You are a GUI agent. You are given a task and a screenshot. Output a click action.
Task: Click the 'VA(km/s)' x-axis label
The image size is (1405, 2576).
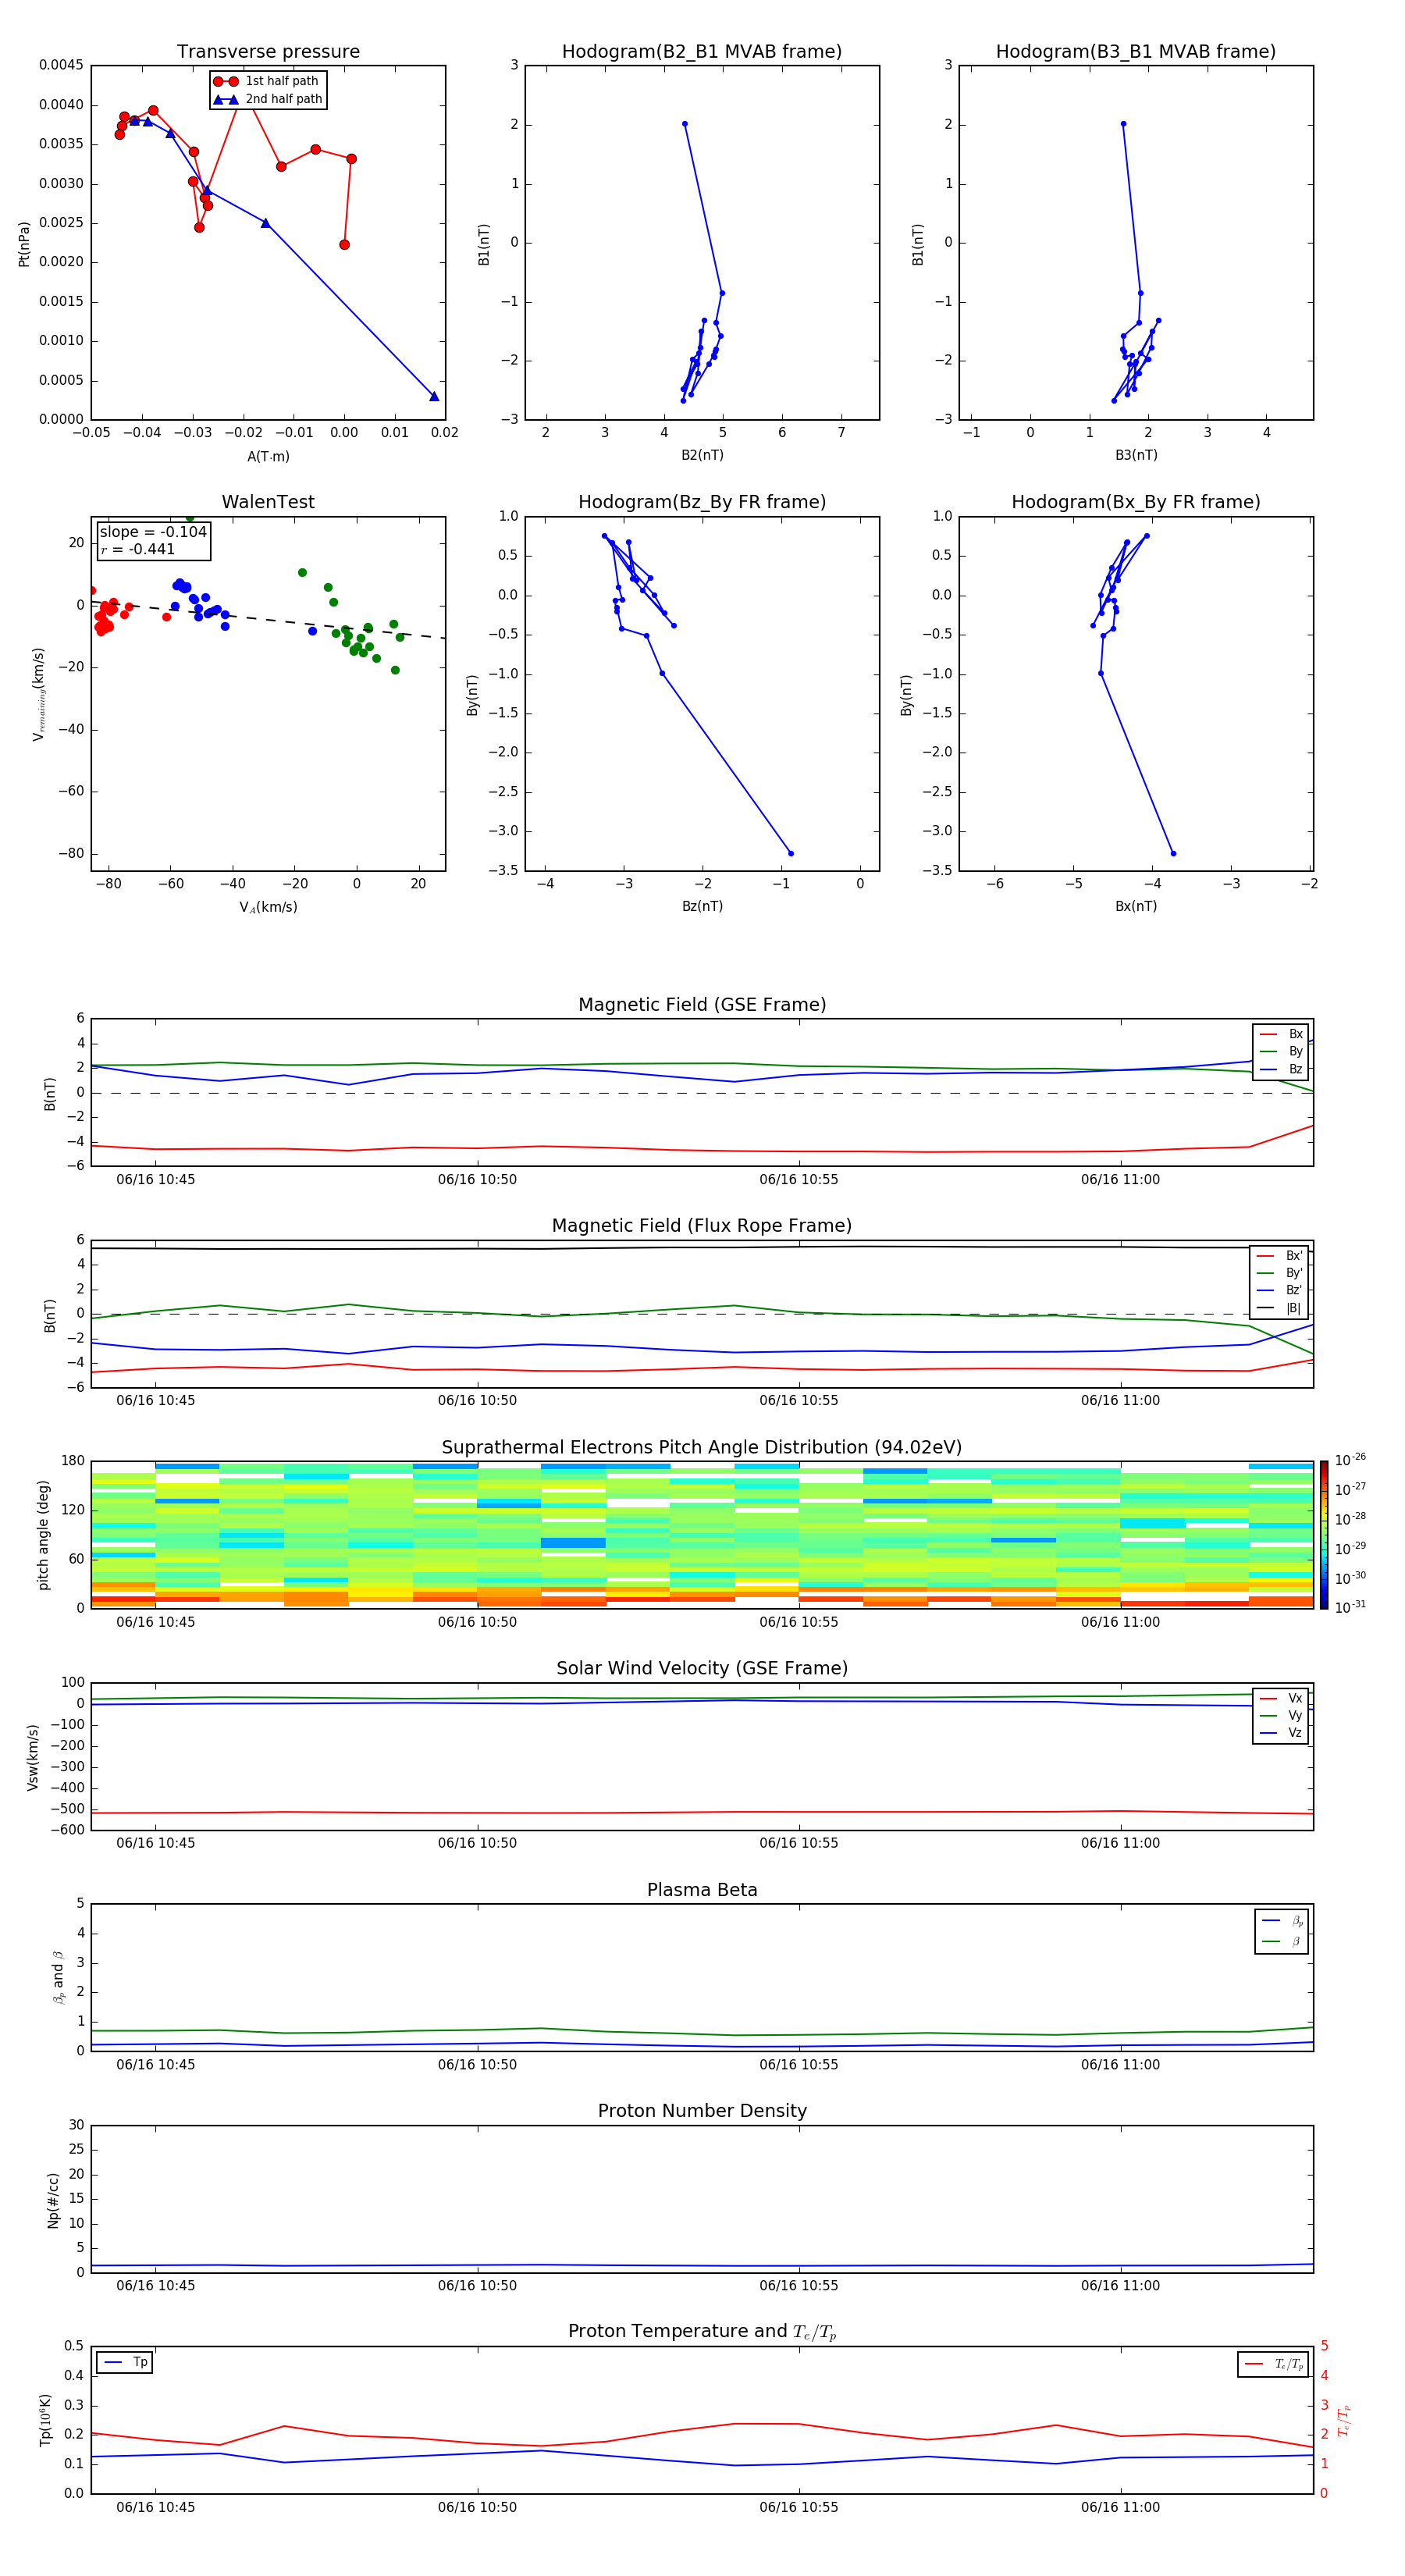click(x=268, y=907)
